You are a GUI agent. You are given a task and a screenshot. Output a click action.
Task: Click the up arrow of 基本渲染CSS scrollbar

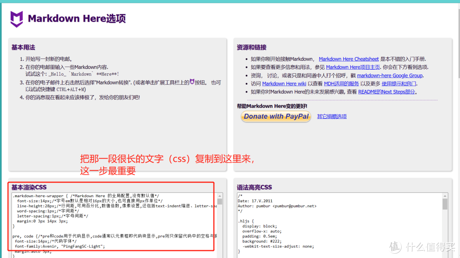[220, 196]
